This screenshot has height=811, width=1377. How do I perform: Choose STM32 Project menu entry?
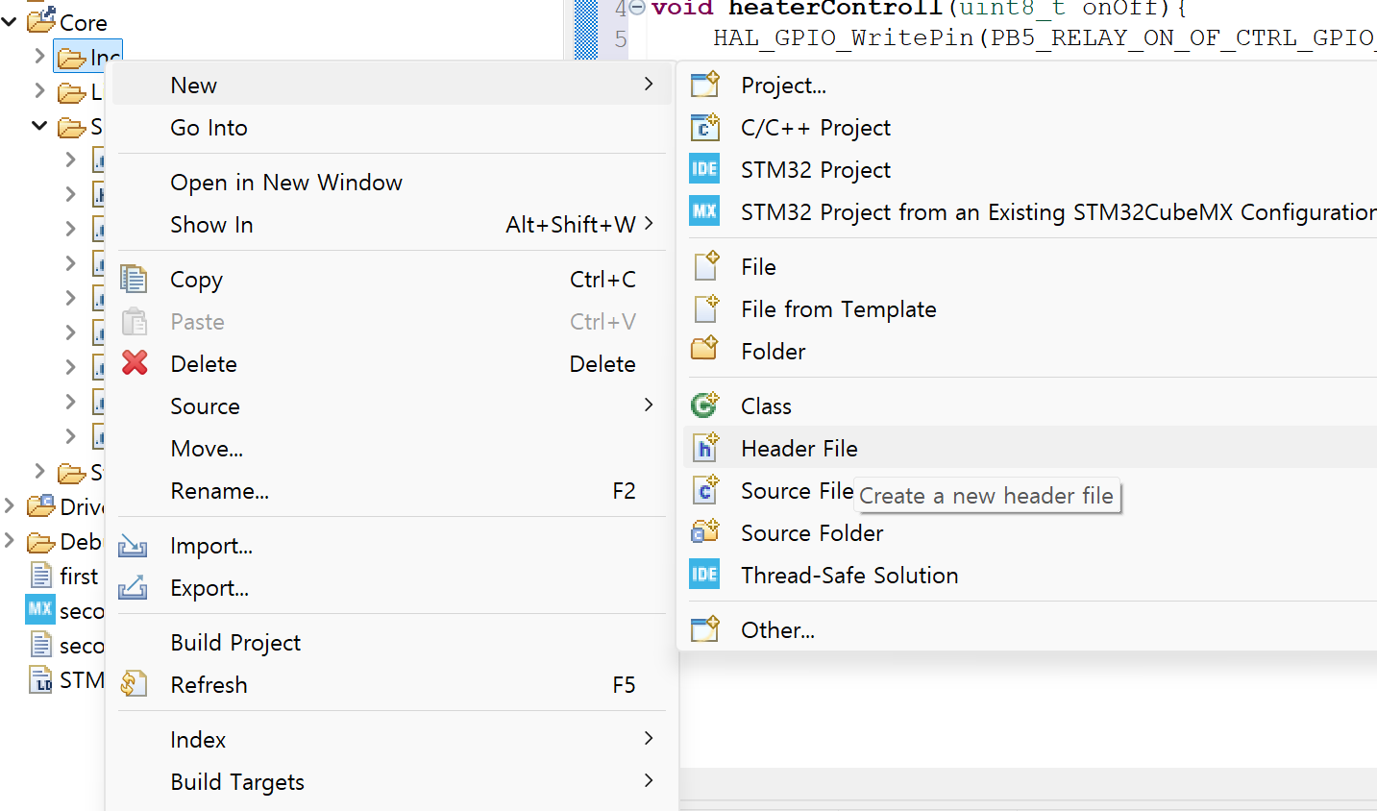pos(1030,169)
